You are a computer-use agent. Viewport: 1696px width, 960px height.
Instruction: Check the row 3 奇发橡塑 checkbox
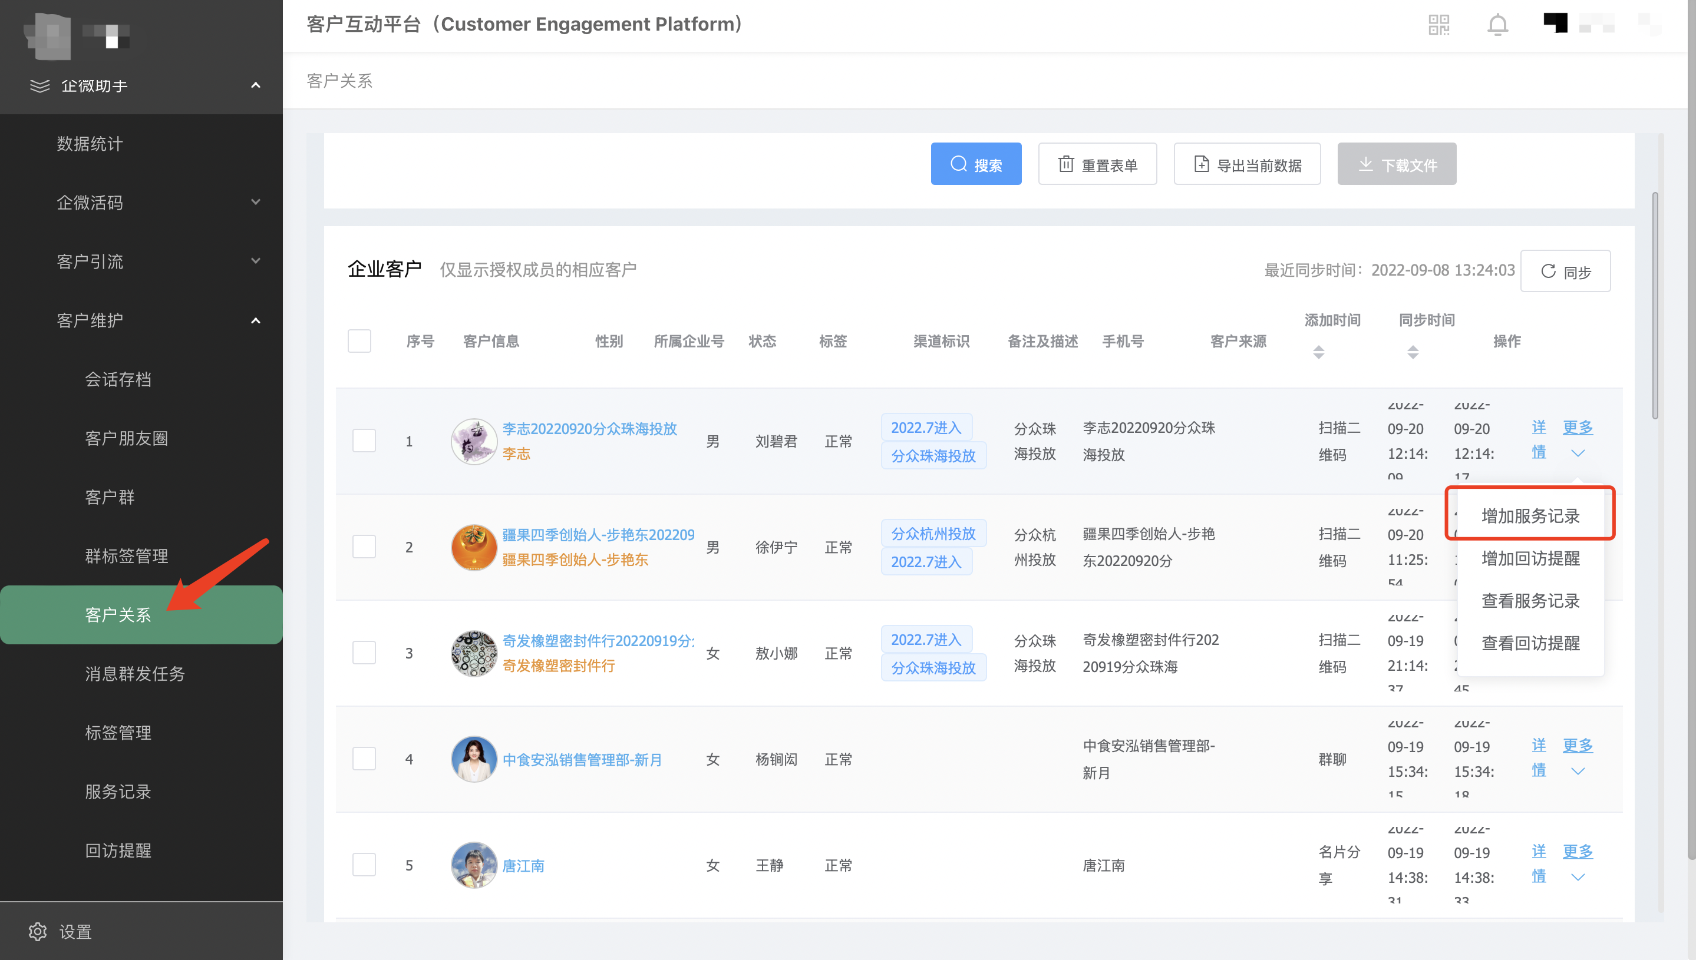(x=364, y=653)
